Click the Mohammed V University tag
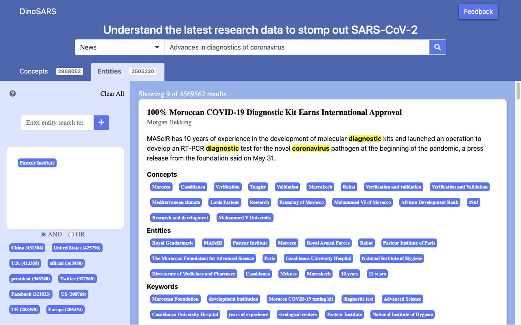Screen dimensions: 521x325 click(x=245, y=218)
